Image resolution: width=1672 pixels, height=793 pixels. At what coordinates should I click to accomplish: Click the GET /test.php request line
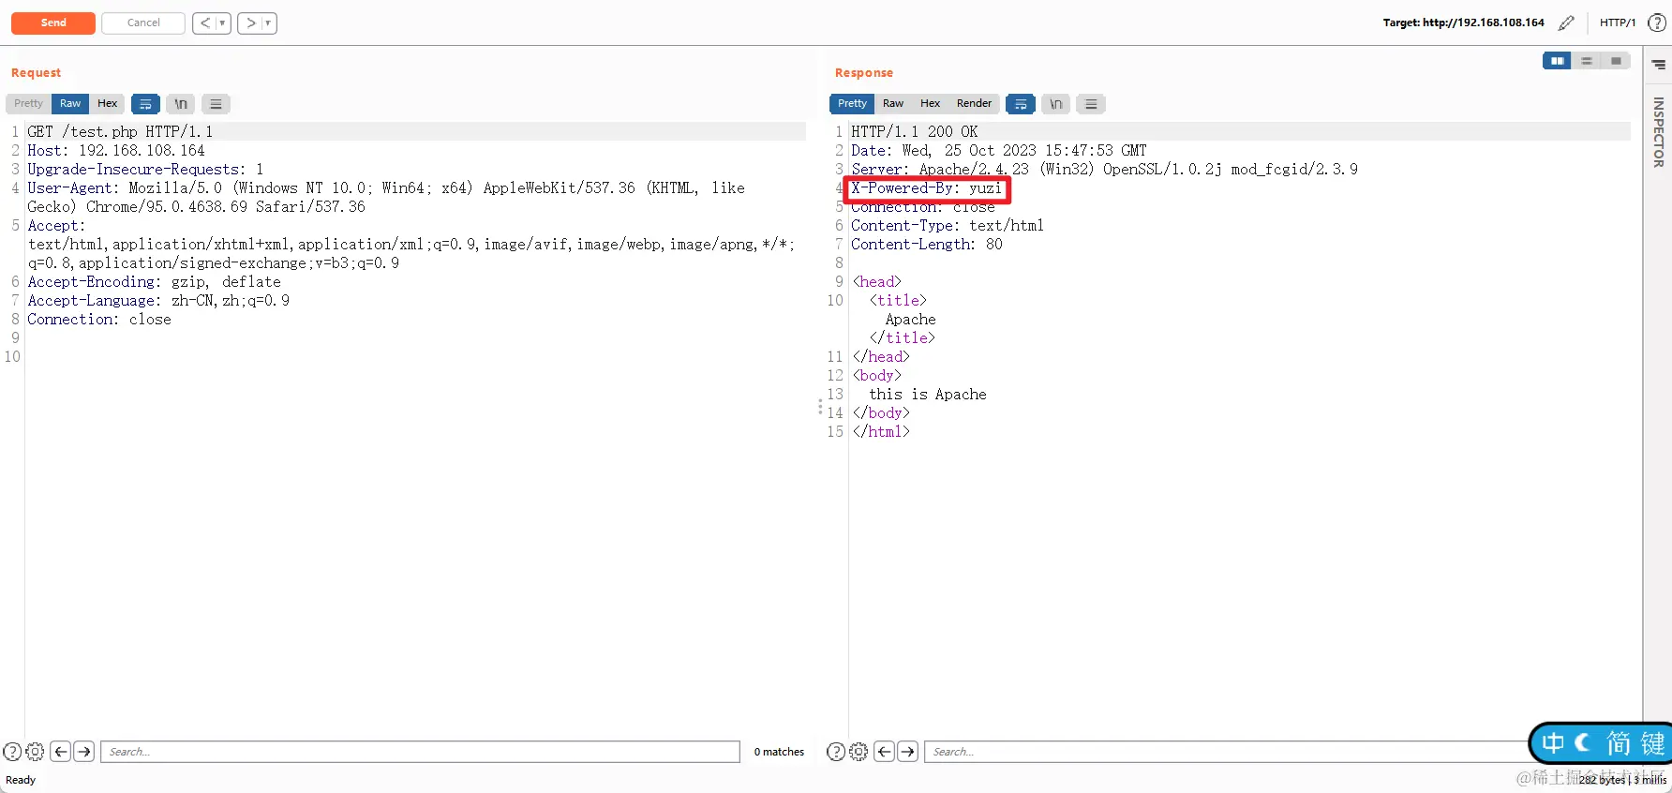click(120, 131)
